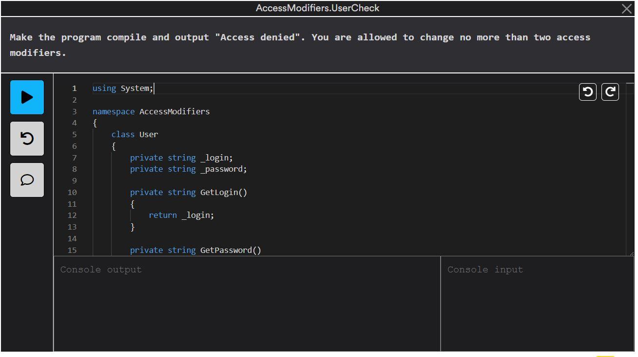
Task: Reset the code using the sidebar reset icon
Action: (x=27, y=139)
